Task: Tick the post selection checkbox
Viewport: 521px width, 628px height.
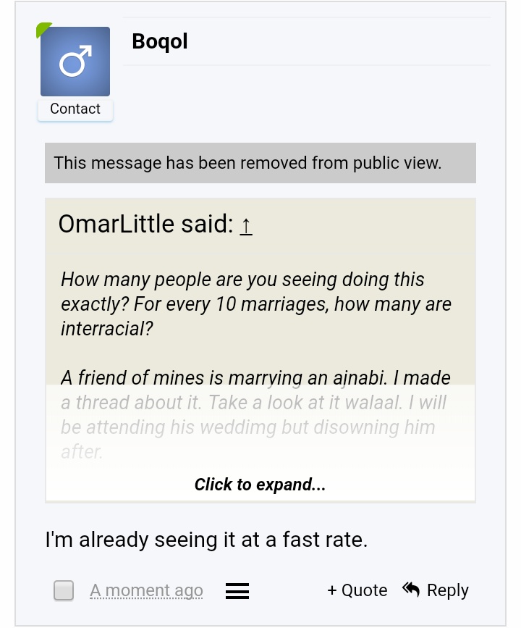Action: pos(64,590)
